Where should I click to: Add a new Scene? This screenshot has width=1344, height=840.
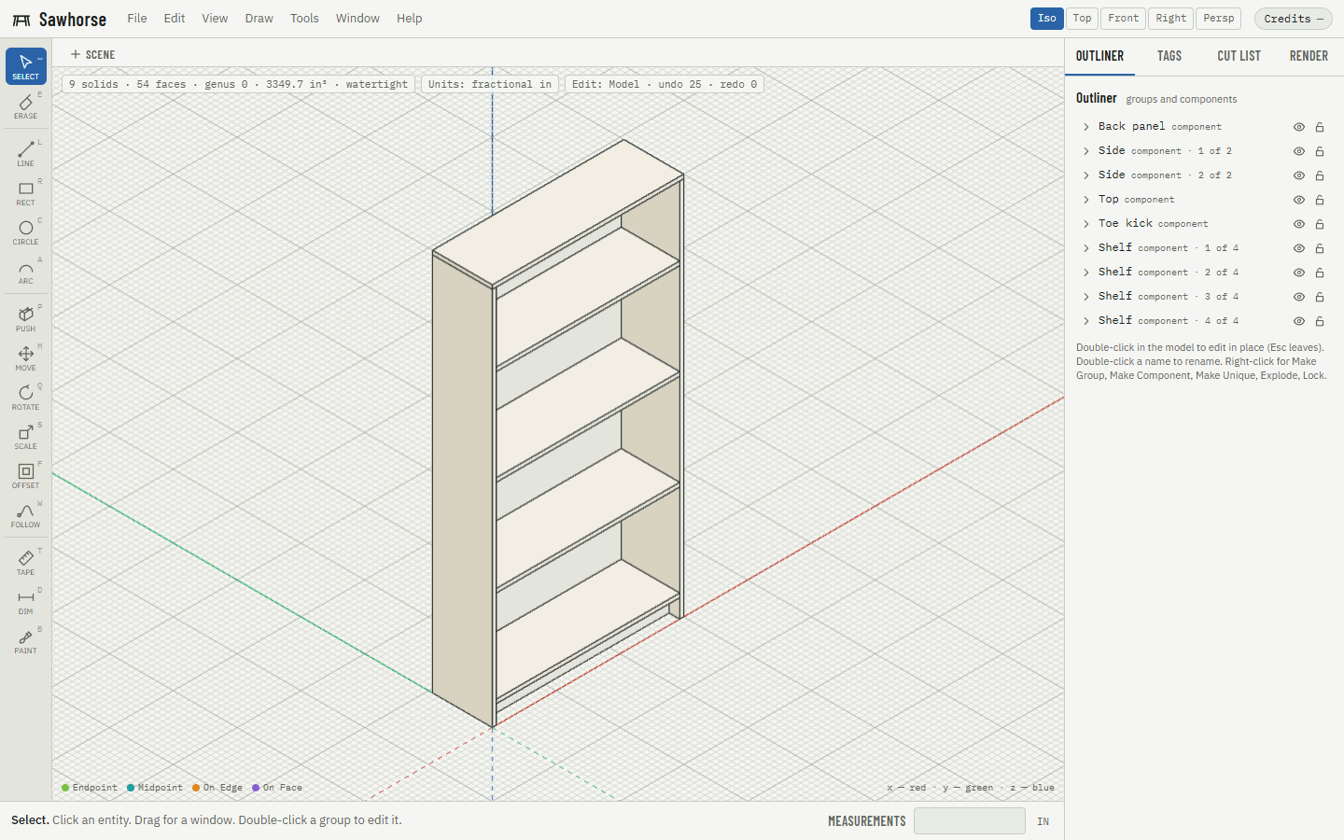pyautogui.click(x=93, y=55)
